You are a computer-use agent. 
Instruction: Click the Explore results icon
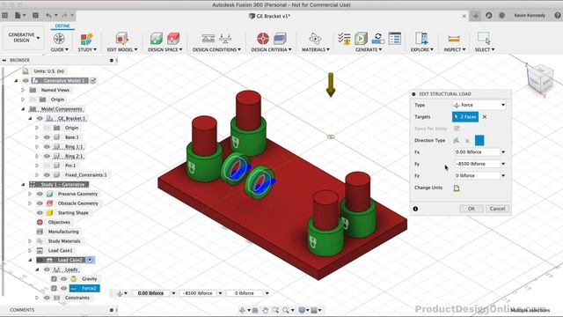tap(421, 39)
